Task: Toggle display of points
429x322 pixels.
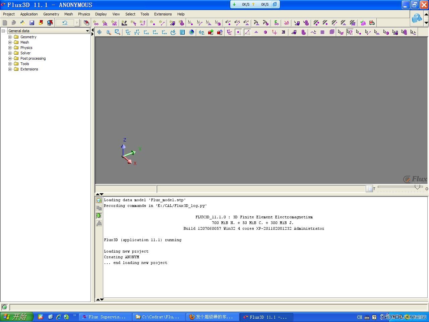Action: tap(238, 32)
